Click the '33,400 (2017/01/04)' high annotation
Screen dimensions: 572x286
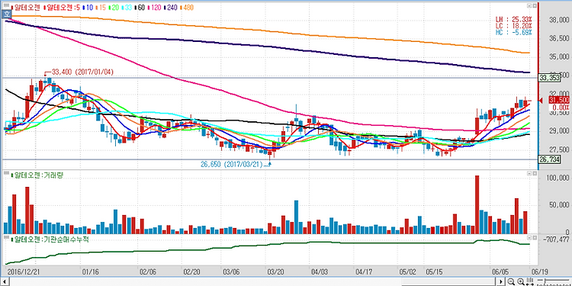click(83, 72)
